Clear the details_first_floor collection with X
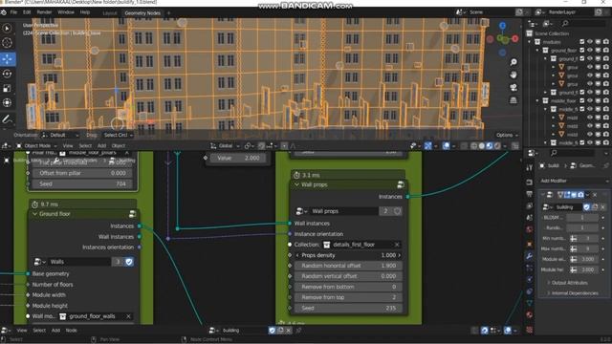The width and height of the screenshot is (612, 344). point(397,245)
